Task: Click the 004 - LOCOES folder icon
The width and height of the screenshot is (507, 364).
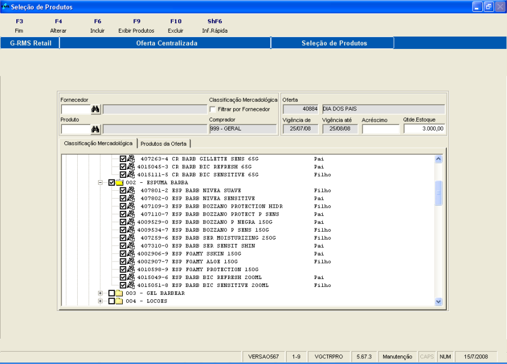Action: coord(119,301)
